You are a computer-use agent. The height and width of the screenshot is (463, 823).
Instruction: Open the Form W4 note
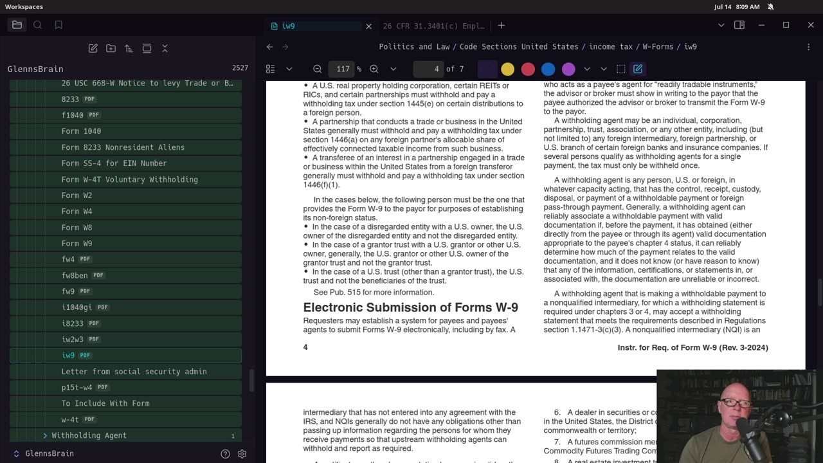pyautogui.click(x=125, y=211)
